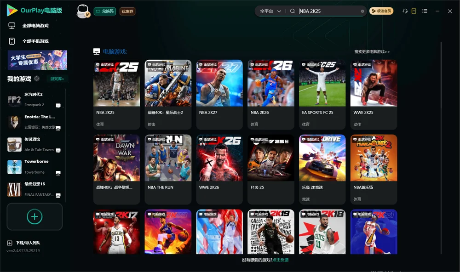Click the search magnifier icon
The image size is (460, 272).
[x=292, y=11]
